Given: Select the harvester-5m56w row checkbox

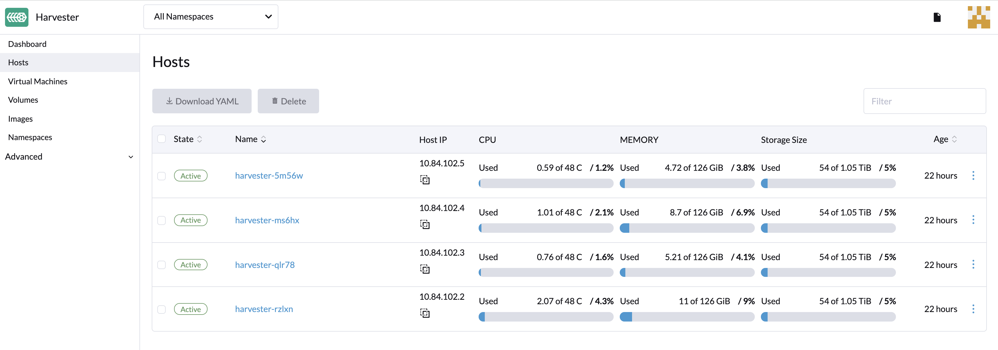Looking at the screenshot, I should point(161,176).
